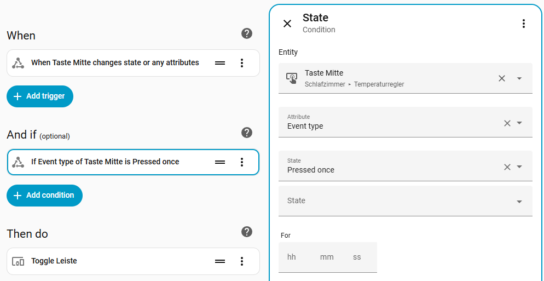The height and width of the screenshot is (281, 544).
Task: Click the help icon next to When
Action: pyautogui.click(x=247, y=33)
